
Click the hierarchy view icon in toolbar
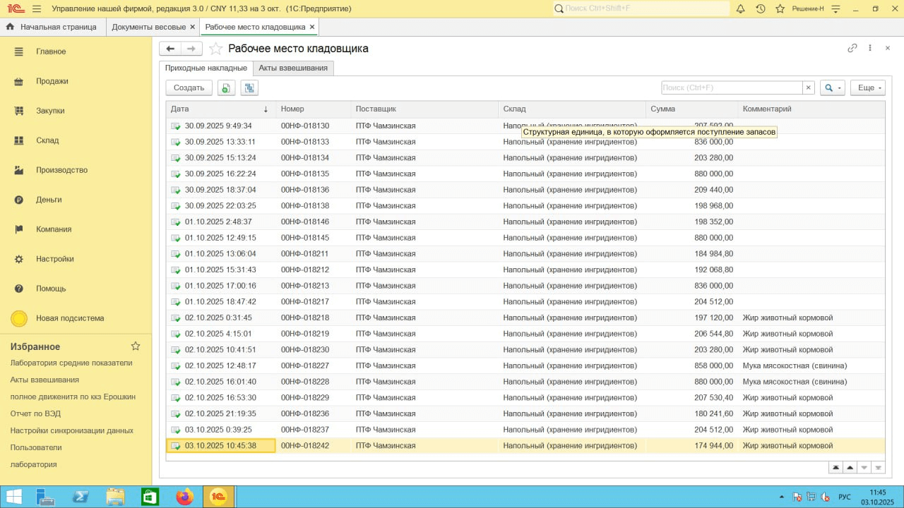coord(249,87)
